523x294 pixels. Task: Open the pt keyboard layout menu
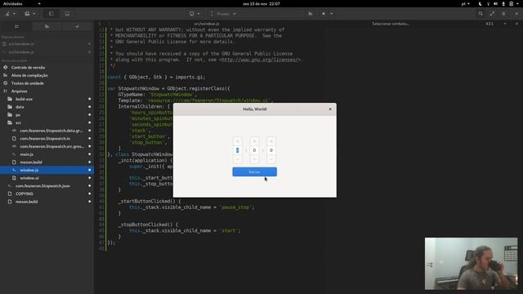465,3
